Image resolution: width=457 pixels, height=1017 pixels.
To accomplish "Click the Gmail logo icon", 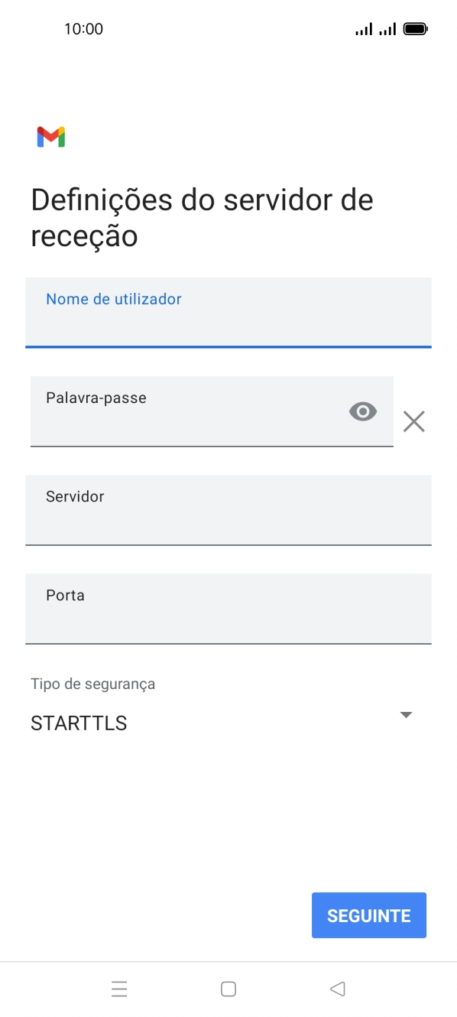I will point(50,136).
